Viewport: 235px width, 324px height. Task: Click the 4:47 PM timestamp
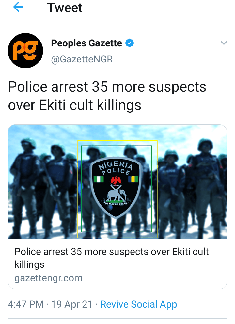(26, 304)
